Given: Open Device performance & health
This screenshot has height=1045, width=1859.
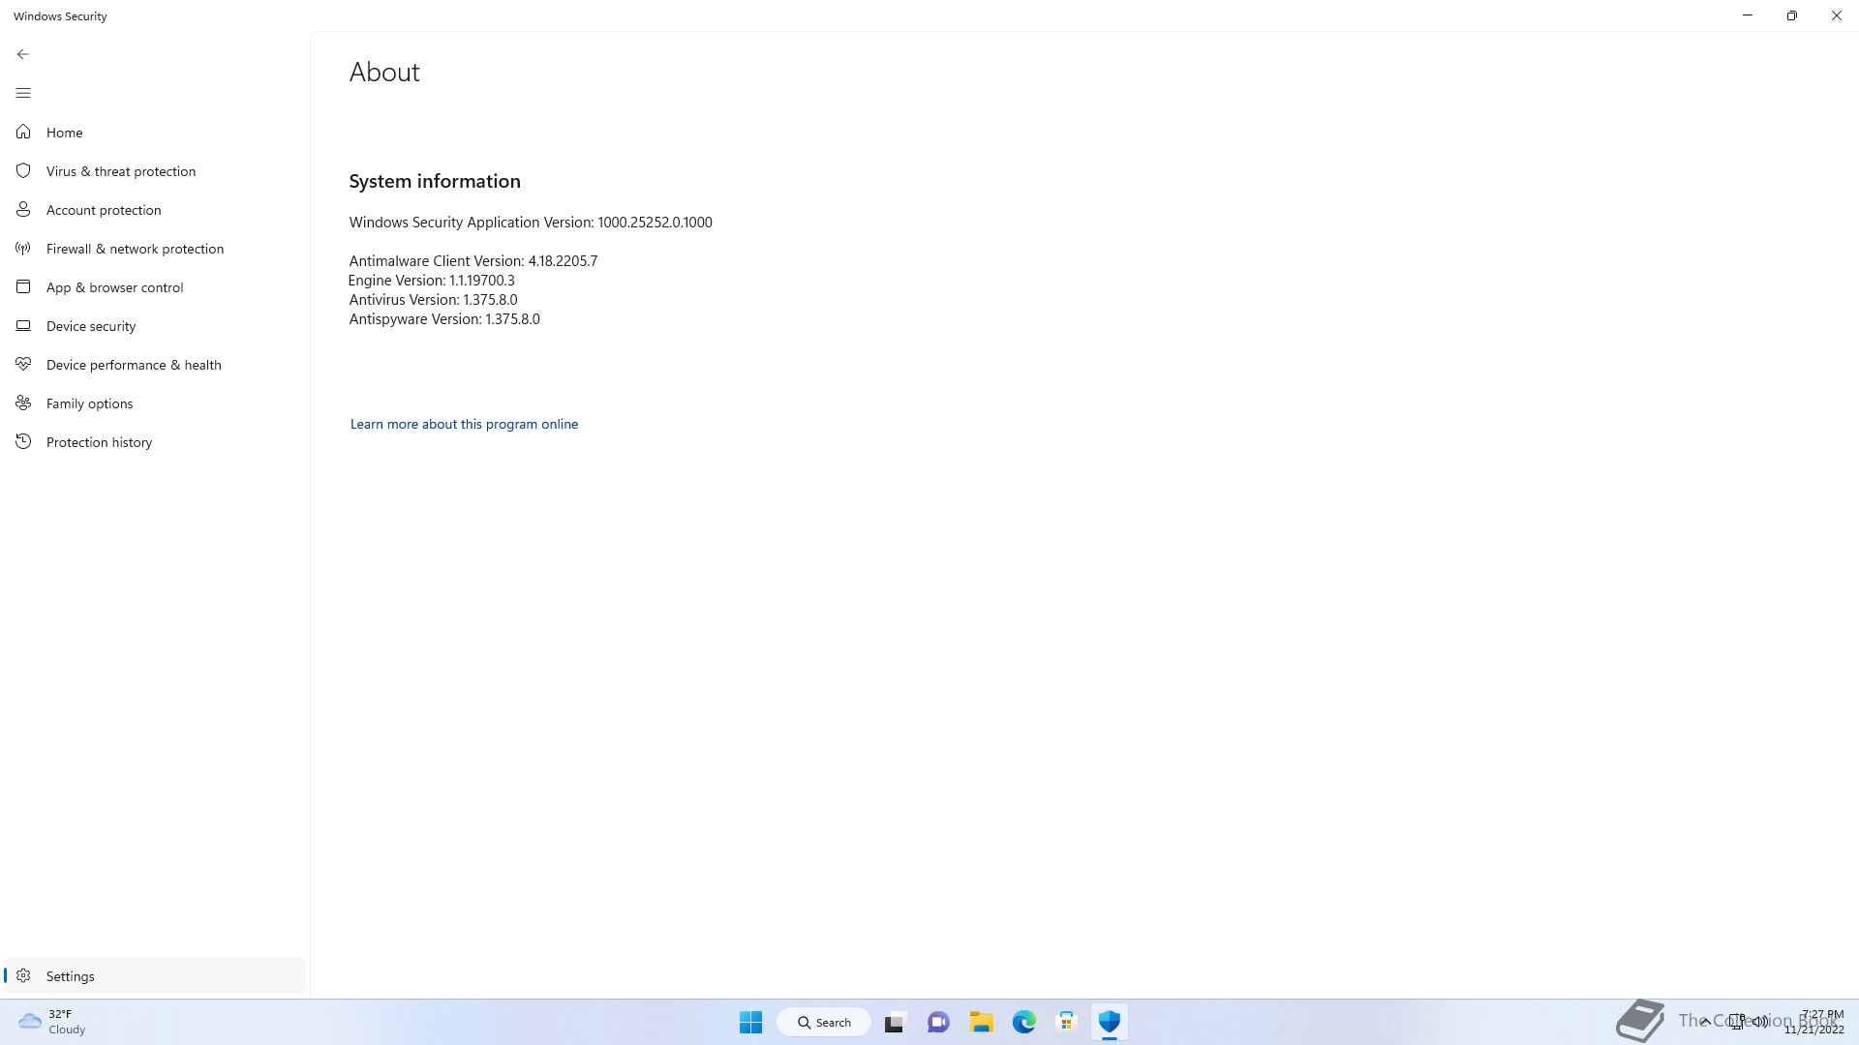Looking at the screenshot, I should click(x=155, y=365).
